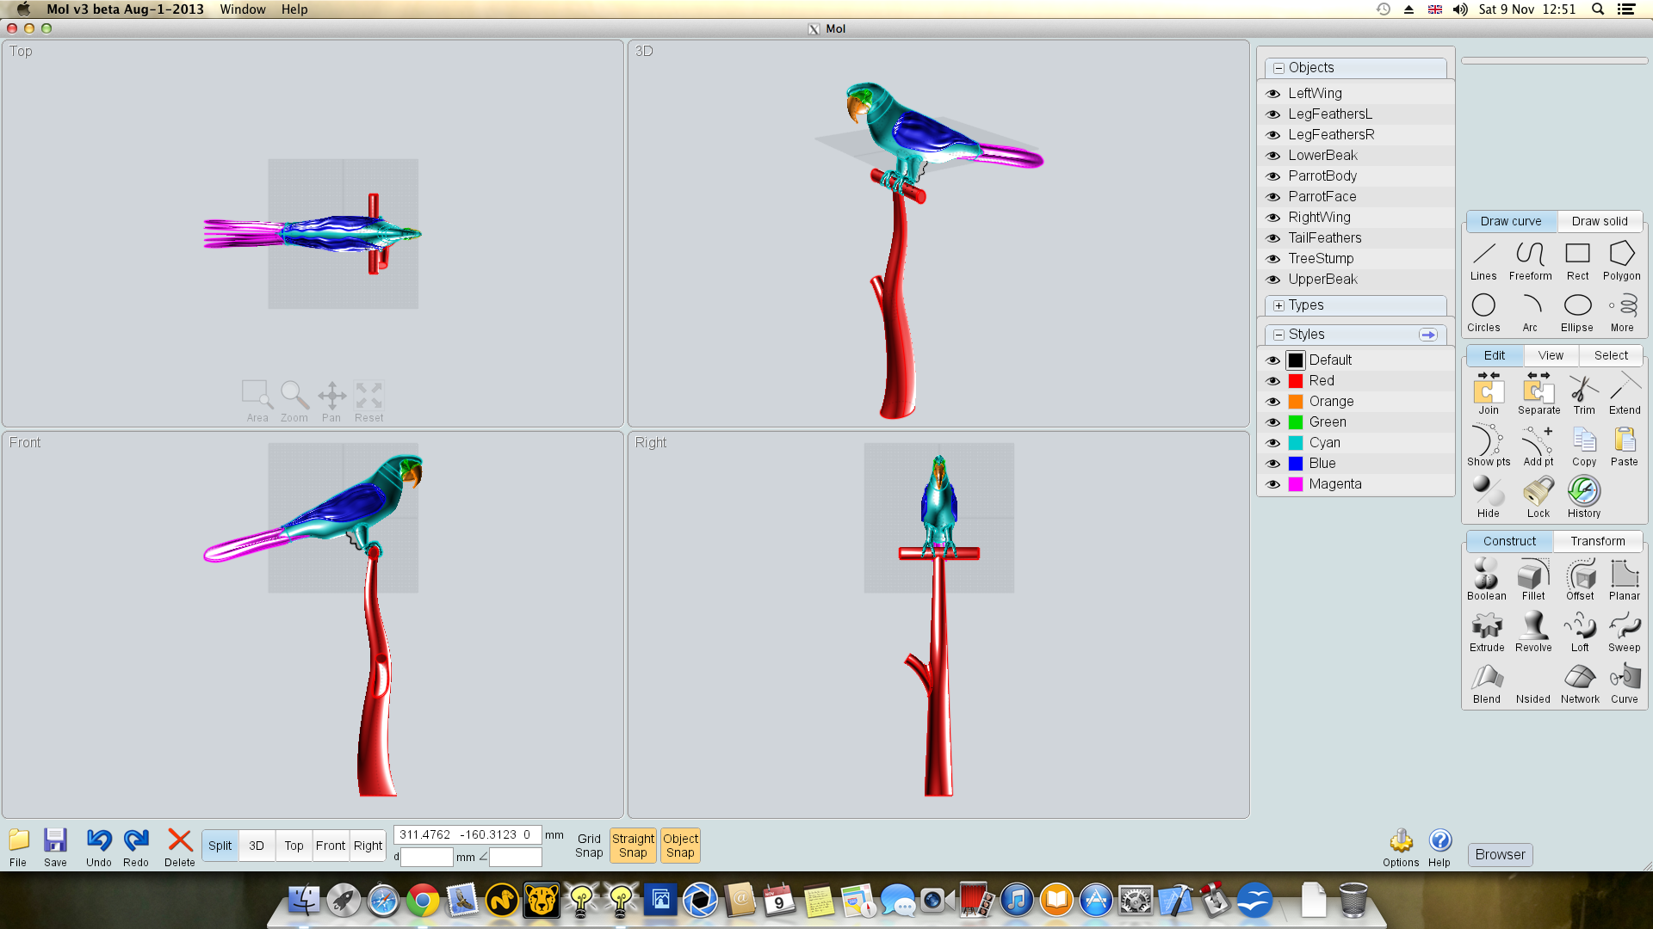The width and height of the screenshot is (1653, 929).
Task: Select the Freeform curve tool
Action: [1530, 261]
